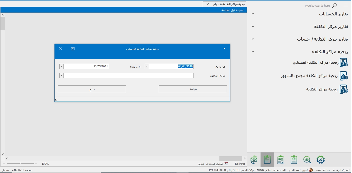Viewport: 352px width, 173px height.
Task: Open the الى تاريخ date dropdown arrow
Action: (x=61, y=66)
